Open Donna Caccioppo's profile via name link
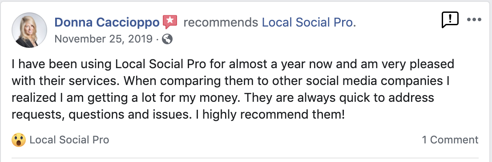The width and height of the screenshot is (492, 162). tap(107, 22)
